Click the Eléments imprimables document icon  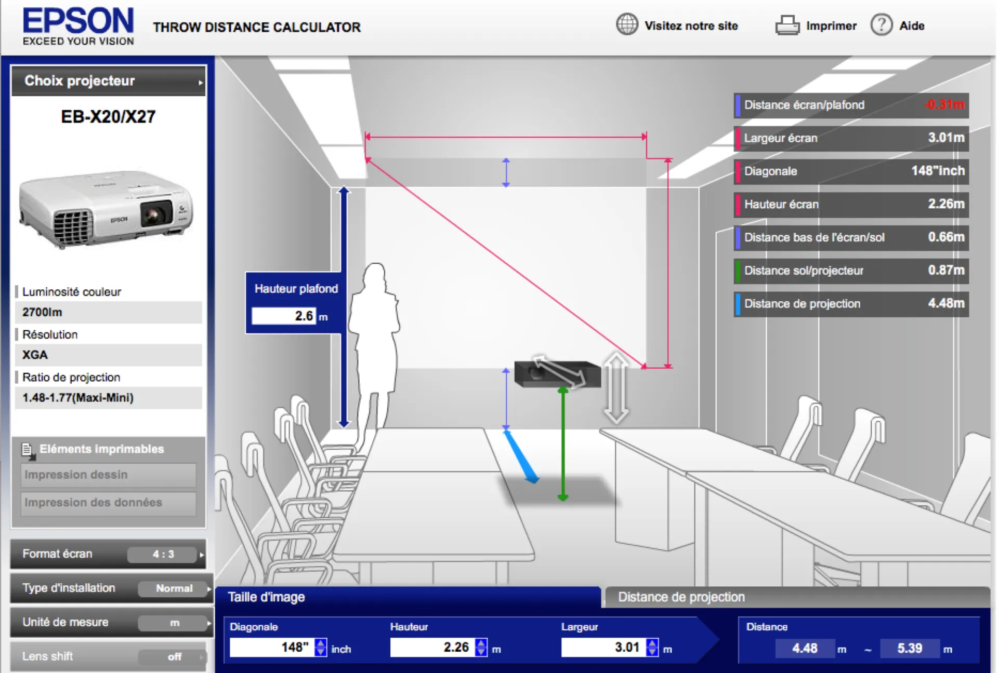coord(28,450)
